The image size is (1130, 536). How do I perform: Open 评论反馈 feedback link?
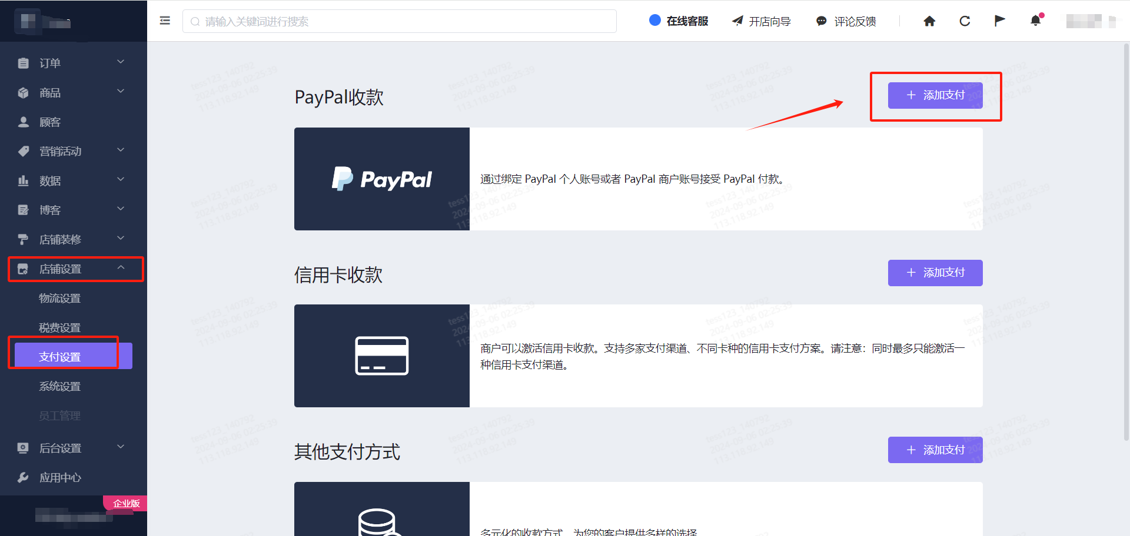pyautogui.click(x=855, y=22)
